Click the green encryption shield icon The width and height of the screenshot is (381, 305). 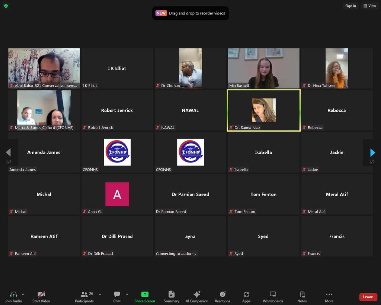tap(6, 6)
